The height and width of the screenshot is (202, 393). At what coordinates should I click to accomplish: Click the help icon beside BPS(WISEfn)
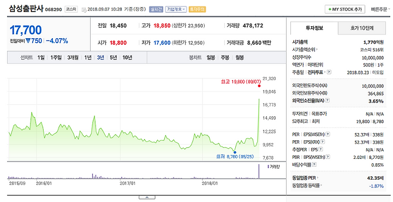328,157
